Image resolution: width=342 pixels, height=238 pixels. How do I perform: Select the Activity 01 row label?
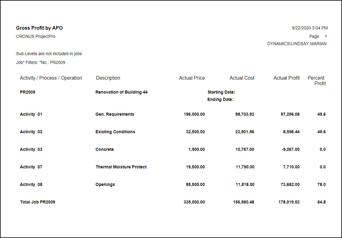31,114
